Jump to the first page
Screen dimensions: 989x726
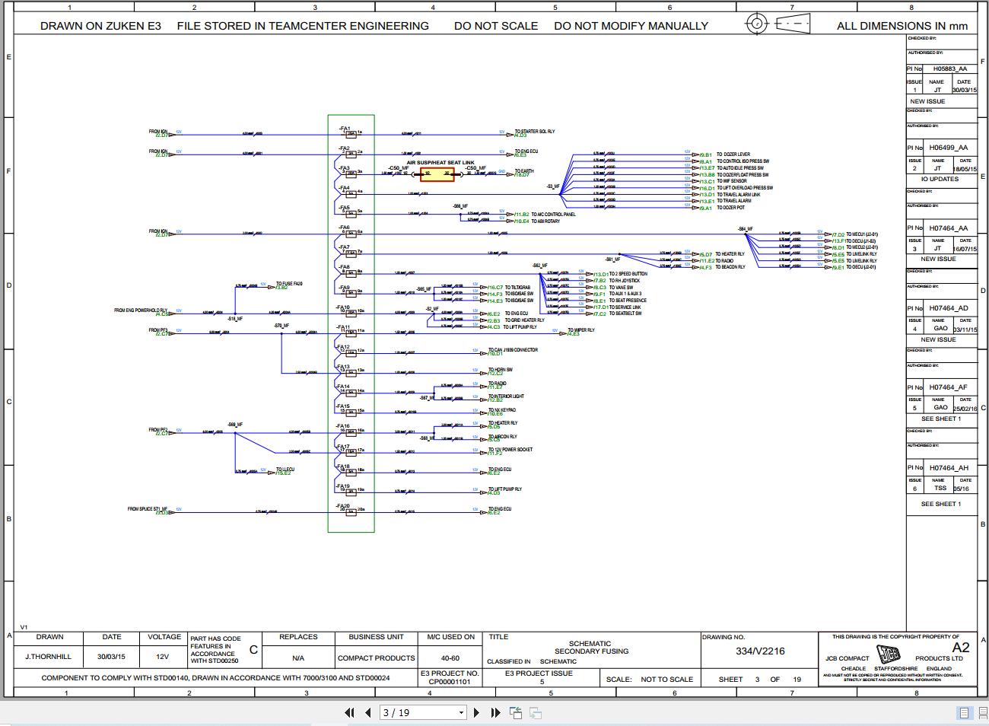(x=349, y=712)
